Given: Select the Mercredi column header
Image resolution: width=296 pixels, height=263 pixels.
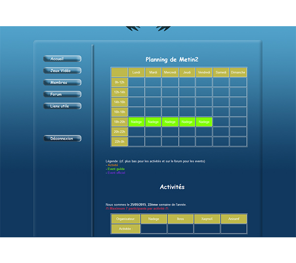Looking at the screenshot, I should coord(170,73).
